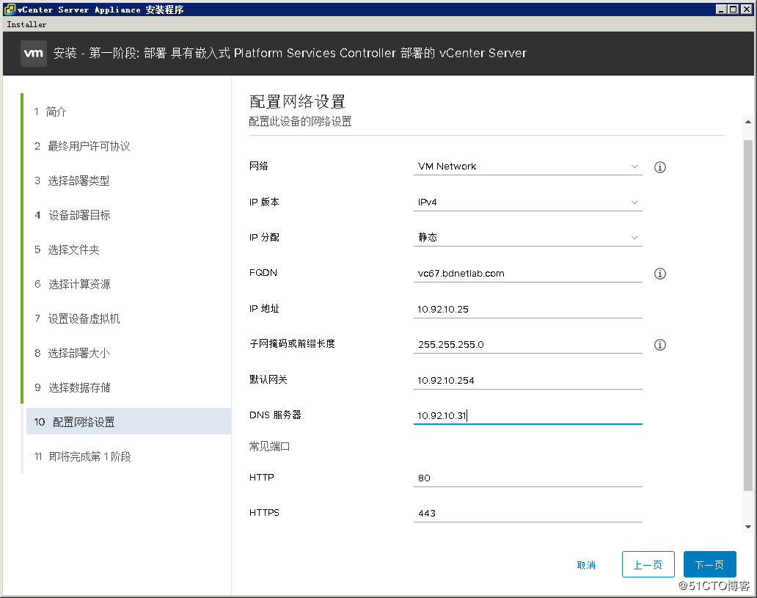Open the IPv4 IP version dropdown
Image resolution: width=757 pixels, height=598 pixels.
pos(527,202)
